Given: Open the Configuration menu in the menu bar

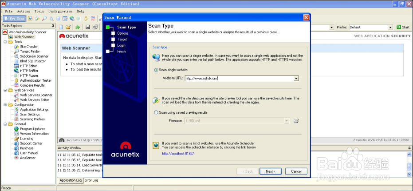Looking at the screenshot, I should (60, 12).
